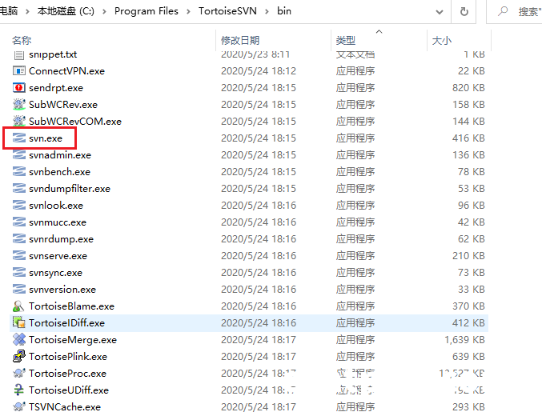
Task: Click the date of TortoiseBlame.exe
Action: click(259, 306)
